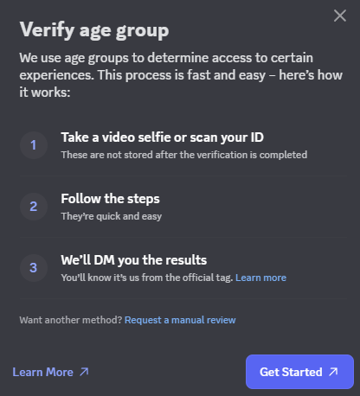The height and width of the screenshot is (396, 360).
Task: Open the bottom Learn More link
Action: pos(51,372)
